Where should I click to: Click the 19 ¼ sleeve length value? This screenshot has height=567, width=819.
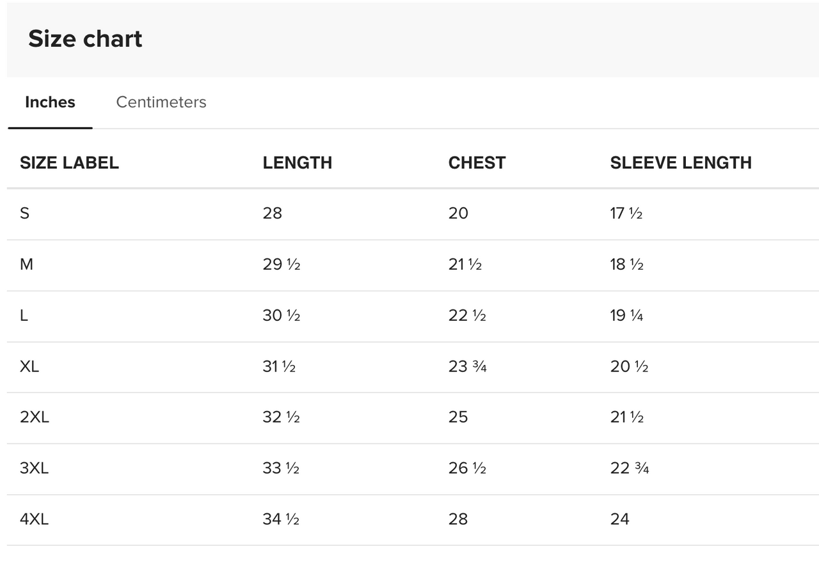click(626, 316)
